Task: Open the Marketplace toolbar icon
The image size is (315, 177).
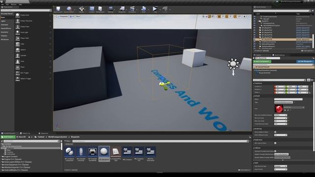Action: pos(100,9)
